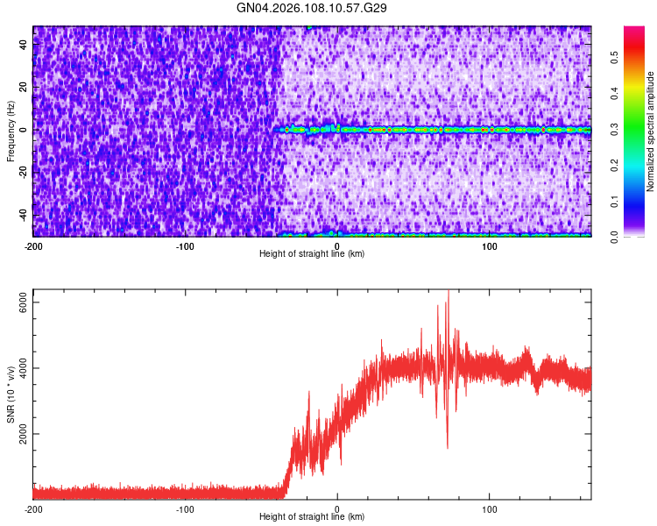
Task: Click the SNR plot's 'Height of straight line (km)' label
Action: coord(312,516)
